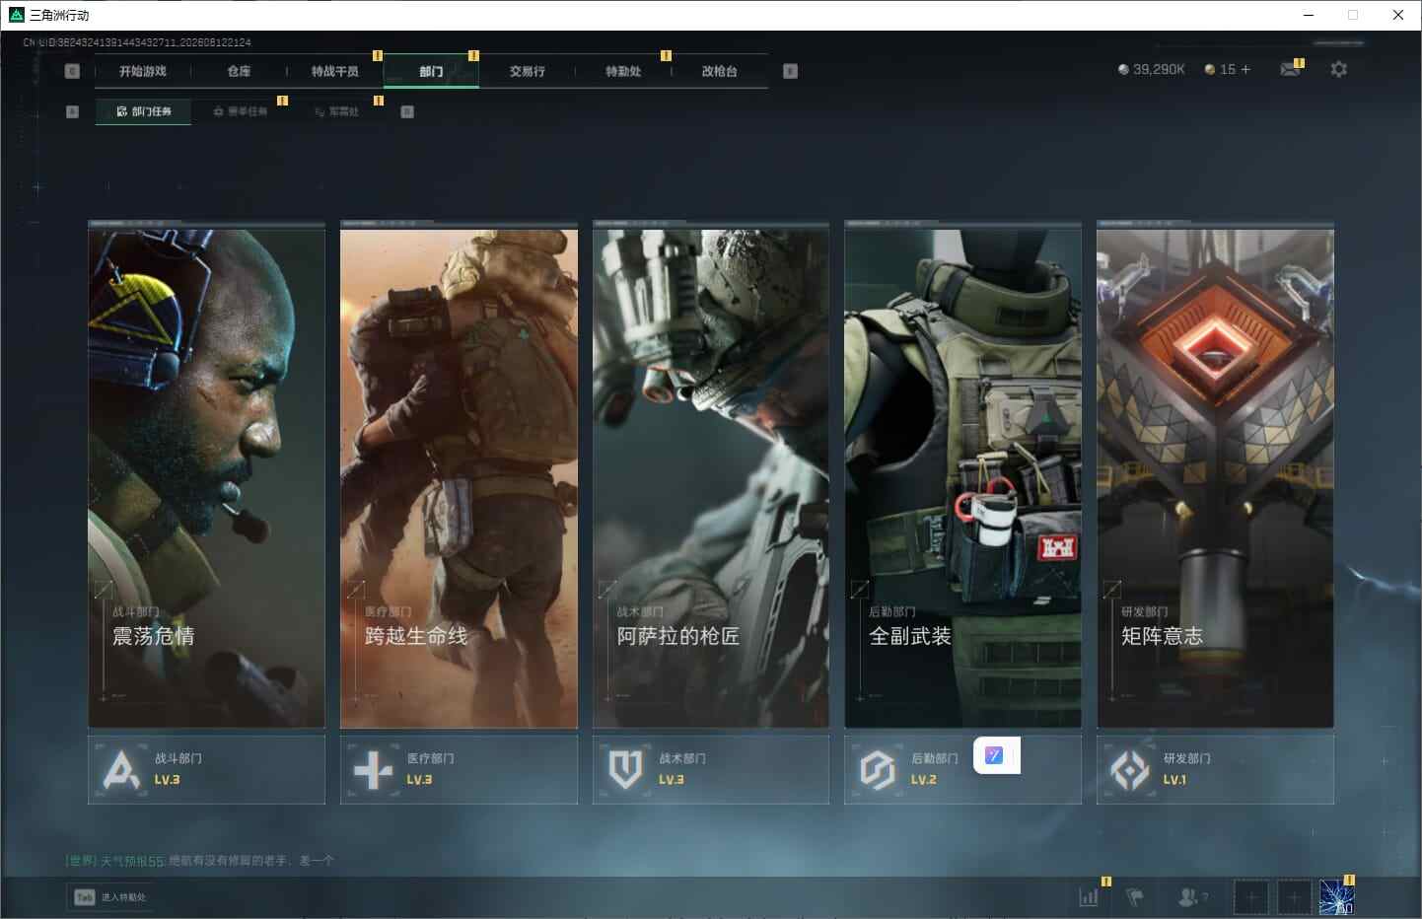This screenshot has height=919, width=1422.
Task: Click the 医疗部门 LV.3 panel
Action: [x=459, y=769]
